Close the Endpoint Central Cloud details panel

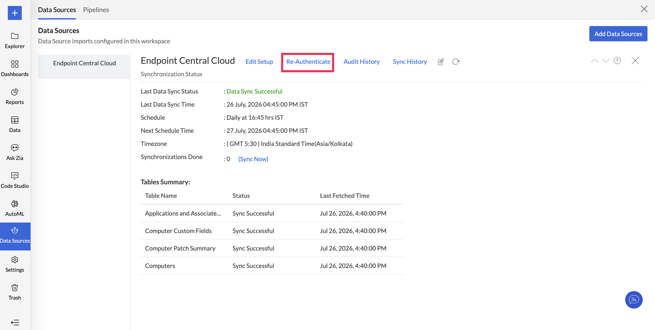pyautogui.click(x=635, y=61)
